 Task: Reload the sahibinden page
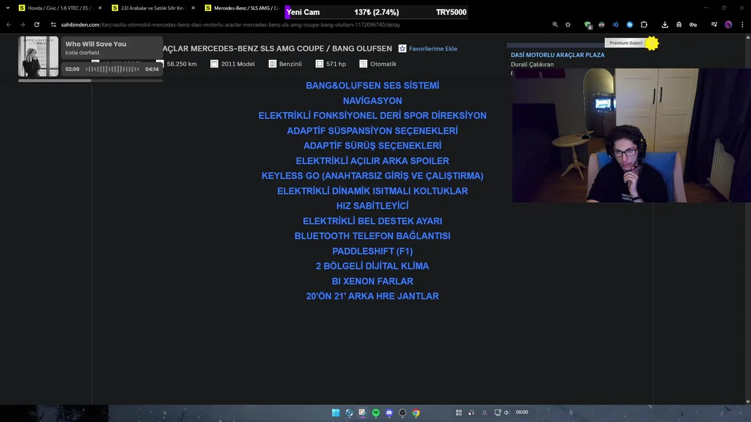pos(36,25)
